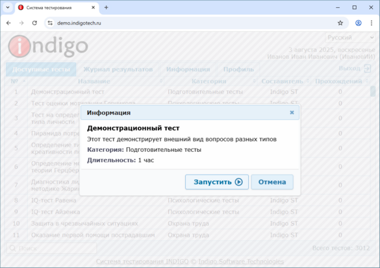Click the address bar URL demo.indigotech.ru

coord(79,23)
